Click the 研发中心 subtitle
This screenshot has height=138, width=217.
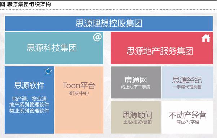[79, 93]
